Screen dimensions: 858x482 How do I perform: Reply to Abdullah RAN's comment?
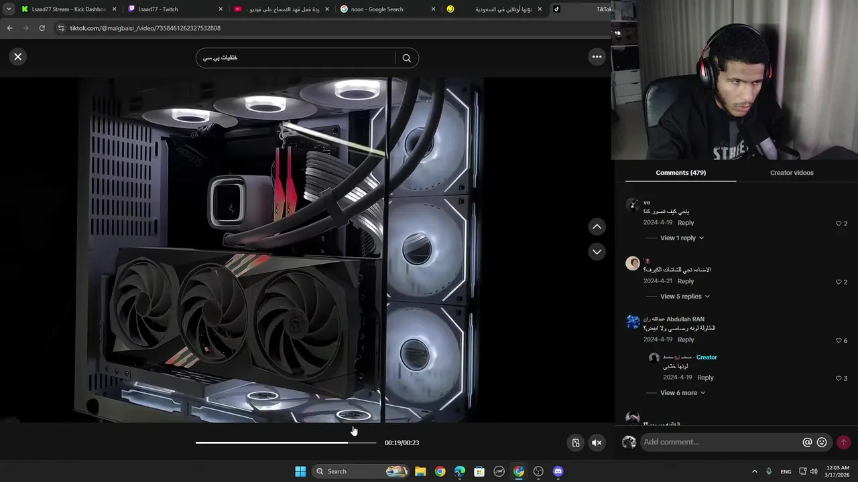(x=686, y=340)
